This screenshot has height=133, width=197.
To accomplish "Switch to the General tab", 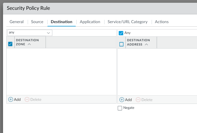I will [17, 22].
